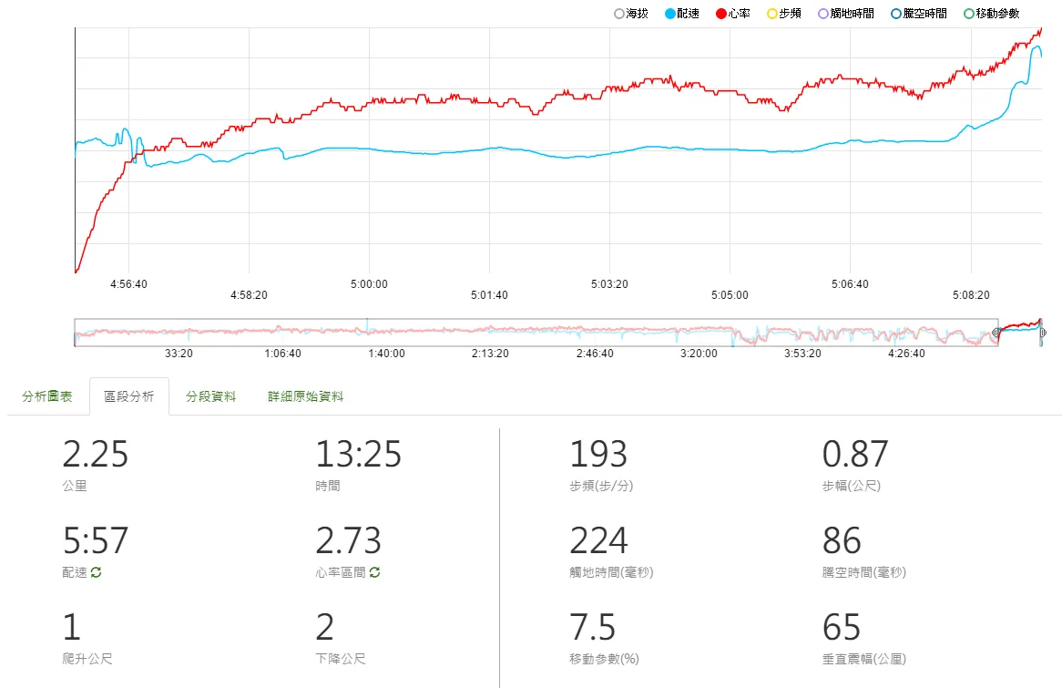Image resolution: width=1062 pixels, height=688 pixels.
Task: Click the 2.73 heart rate zone value
Action: click(348, 540)
